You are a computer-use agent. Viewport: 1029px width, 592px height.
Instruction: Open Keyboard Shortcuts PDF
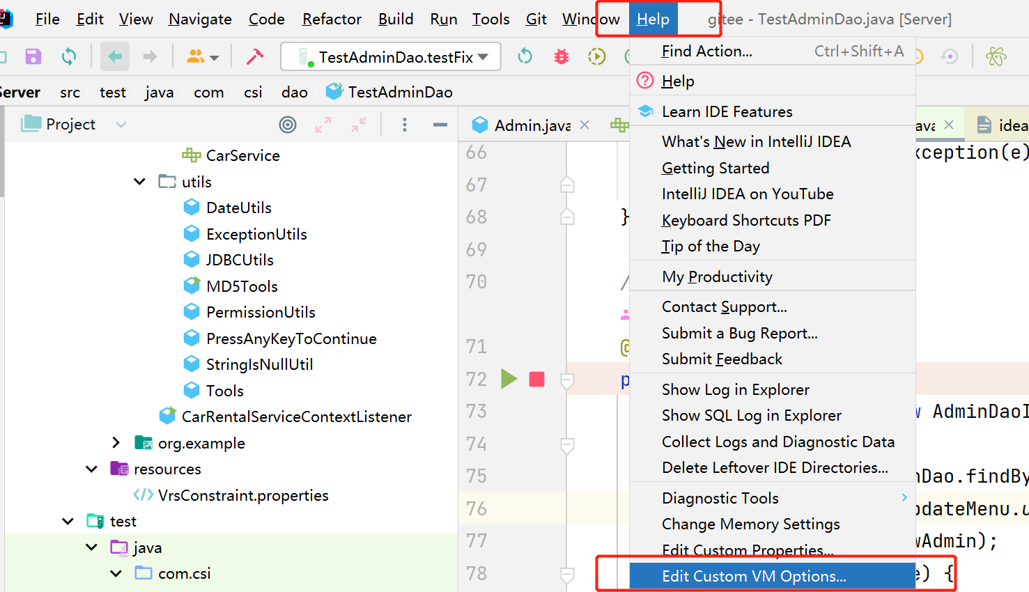pyautogui.click(x=773, y=220)
